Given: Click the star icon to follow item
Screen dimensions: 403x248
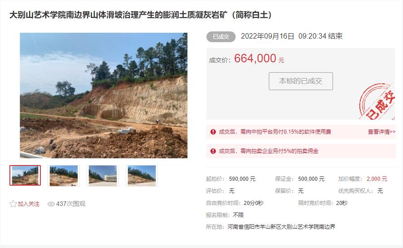Looking at the screenshot, I should pos(13,204).
